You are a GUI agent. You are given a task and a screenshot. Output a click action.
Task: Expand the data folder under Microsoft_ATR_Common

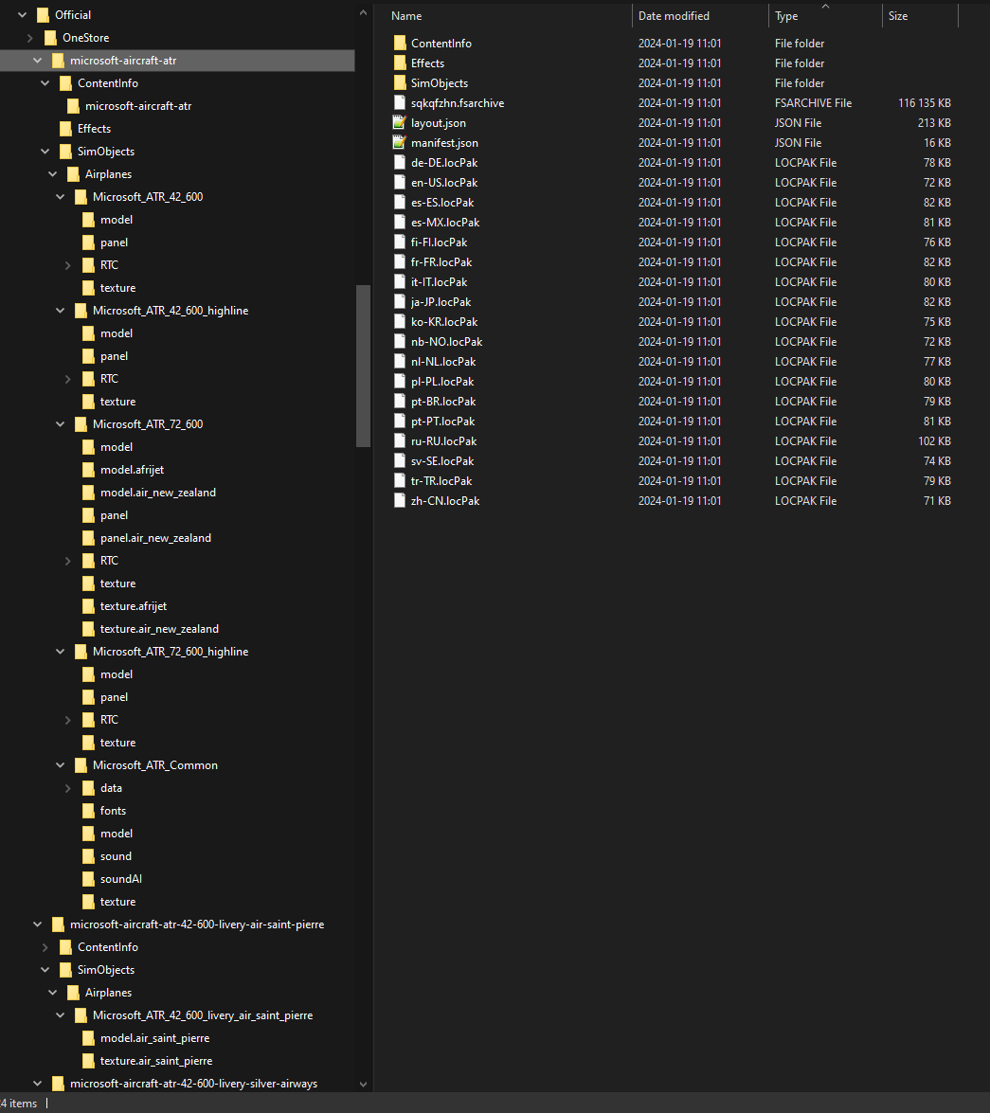[x=68, y=788]
